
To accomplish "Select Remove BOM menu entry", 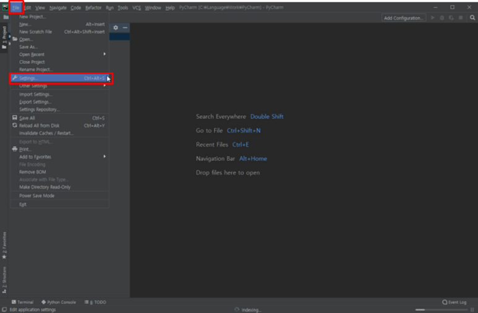I will tap(60, 172).
